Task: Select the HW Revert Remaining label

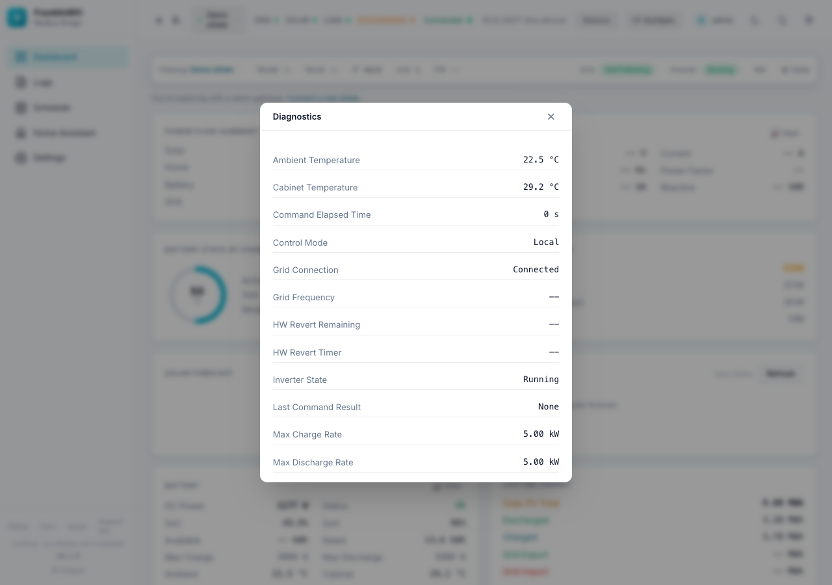Action: click(x=317, y=324)
